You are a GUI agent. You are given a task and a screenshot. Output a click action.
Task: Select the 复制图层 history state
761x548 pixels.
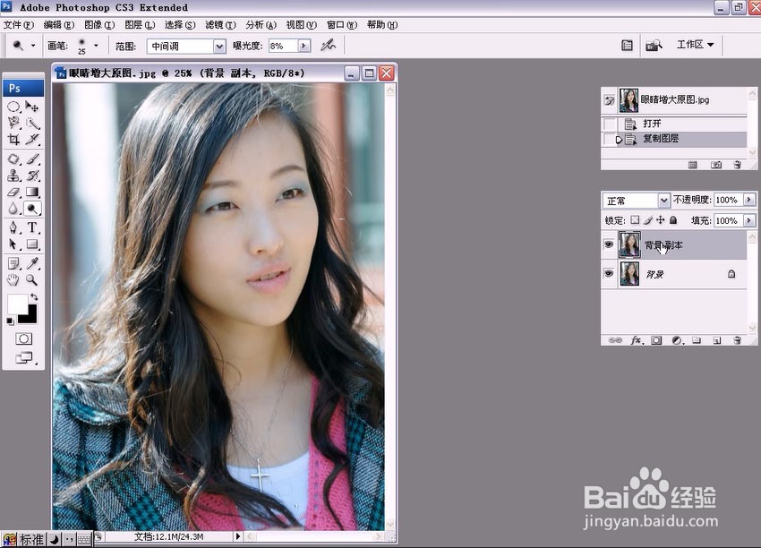coord(673,140)
